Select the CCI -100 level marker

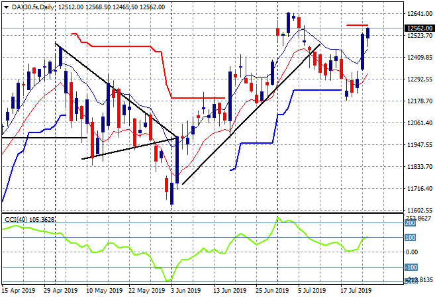click(411, 268)
